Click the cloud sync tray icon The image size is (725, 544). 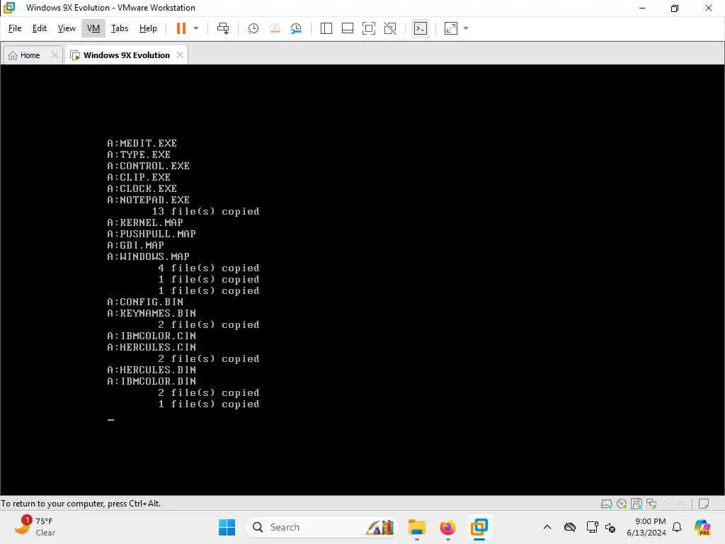570,527
